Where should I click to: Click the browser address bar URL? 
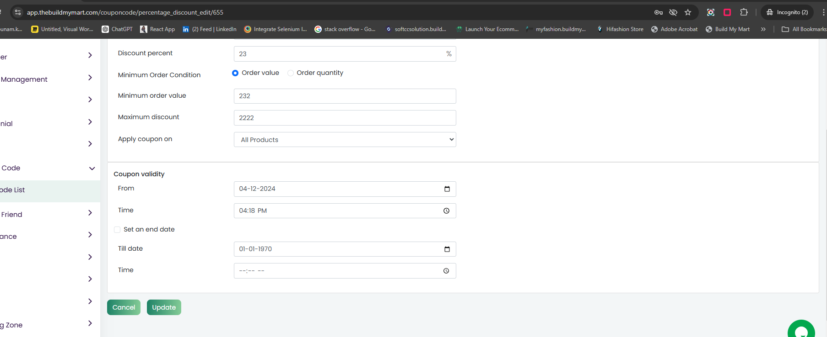[125, 12]
